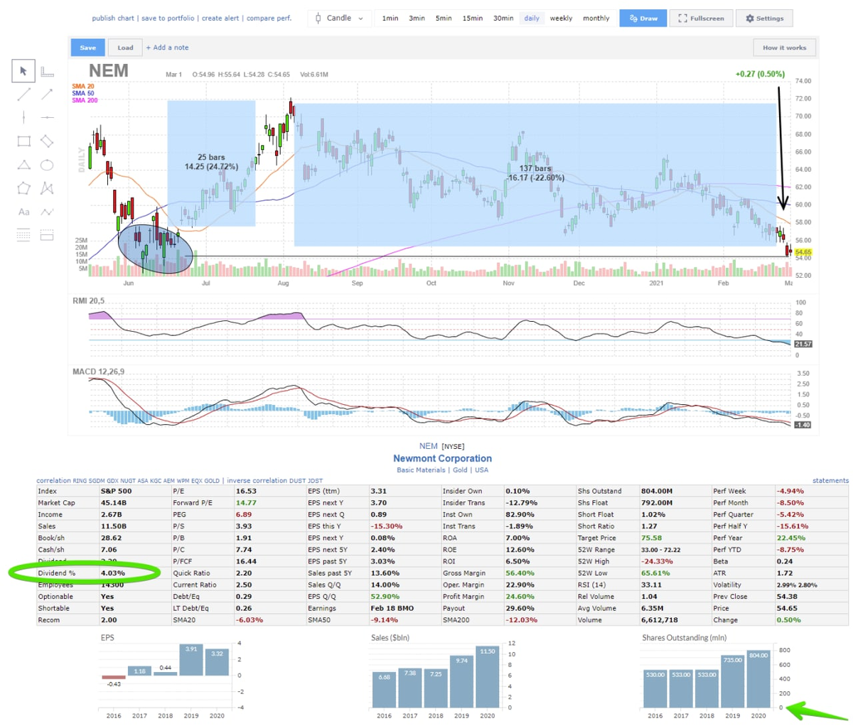Select the rotated rectangle tool
Image resolution: width=853 pixels, height=726 pixels.
pyautogui.click(x=47, y=141)
